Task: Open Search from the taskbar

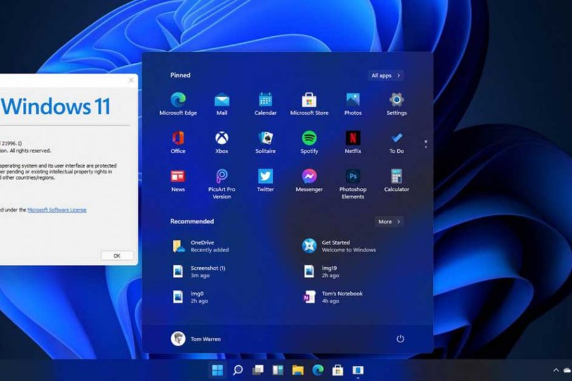Action: [238, 370]
